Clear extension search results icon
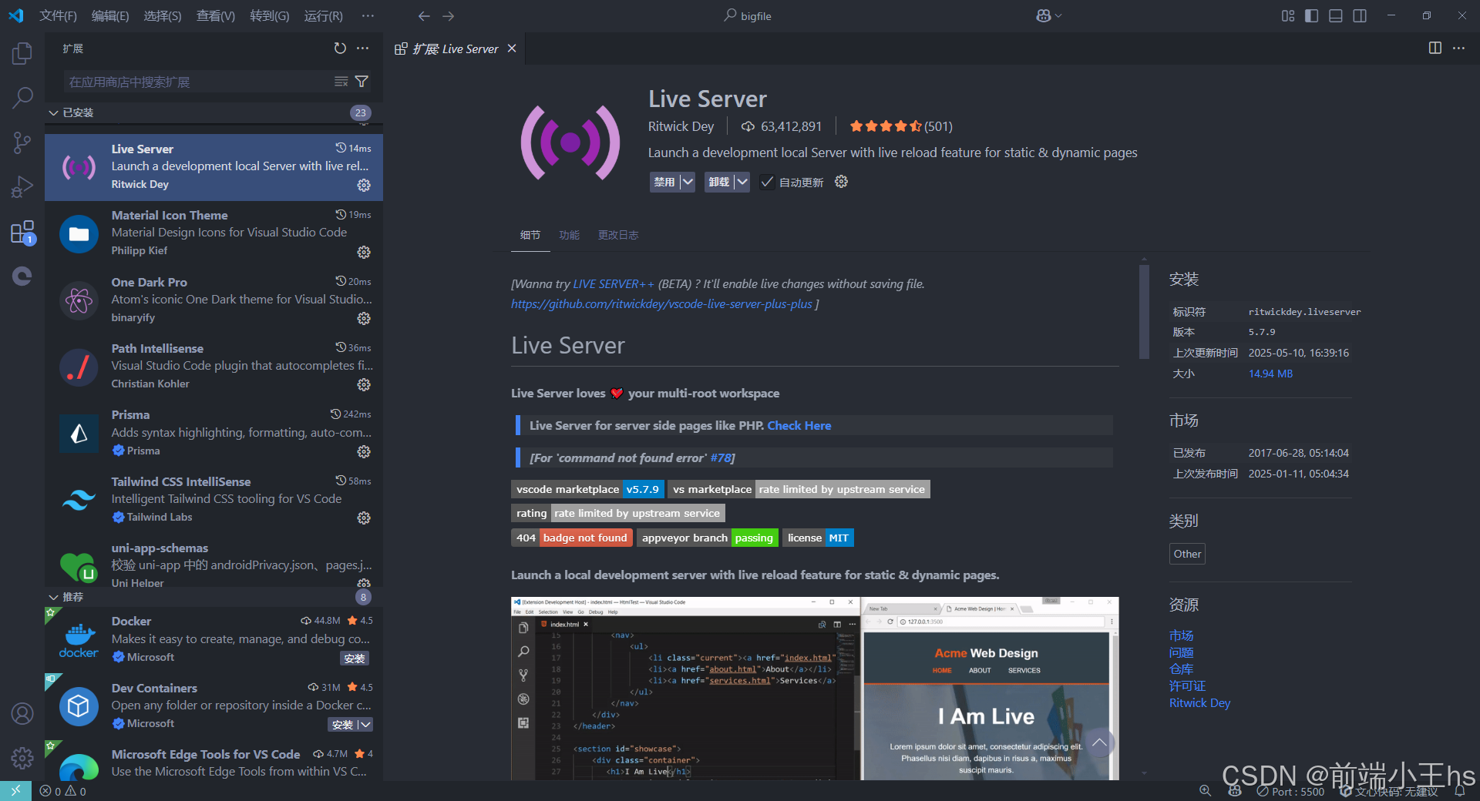The width and height of the screenshot is (1480, 801). (x=341, y=82)
